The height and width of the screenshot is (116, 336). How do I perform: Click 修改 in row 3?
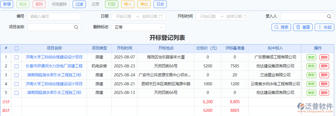coord(311,75)
